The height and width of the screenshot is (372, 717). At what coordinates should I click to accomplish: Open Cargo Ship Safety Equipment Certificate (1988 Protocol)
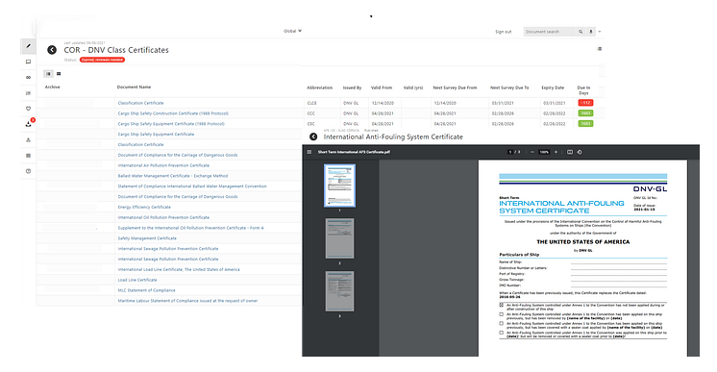(x=171, y=124)
